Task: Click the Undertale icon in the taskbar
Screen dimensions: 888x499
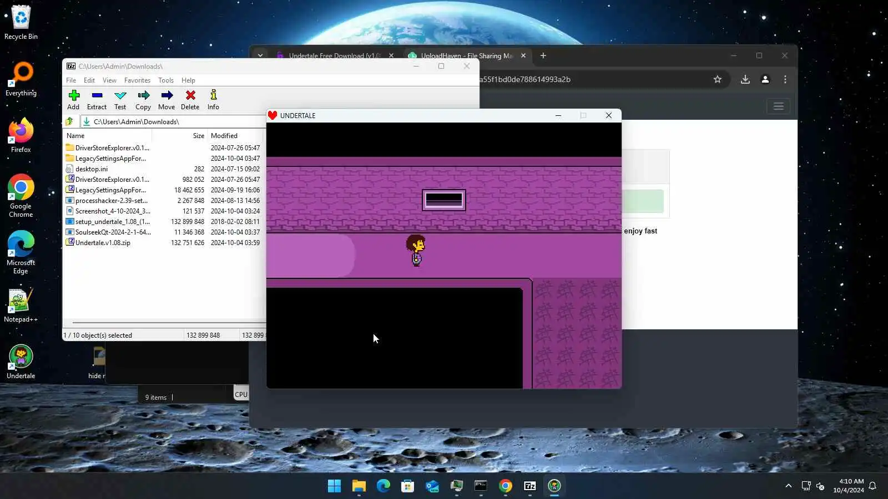Action: pos(554,486)
